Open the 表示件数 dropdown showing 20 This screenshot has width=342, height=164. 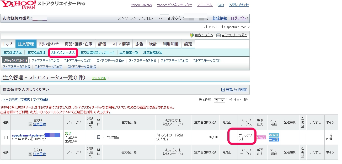click(x=219, y=100)
